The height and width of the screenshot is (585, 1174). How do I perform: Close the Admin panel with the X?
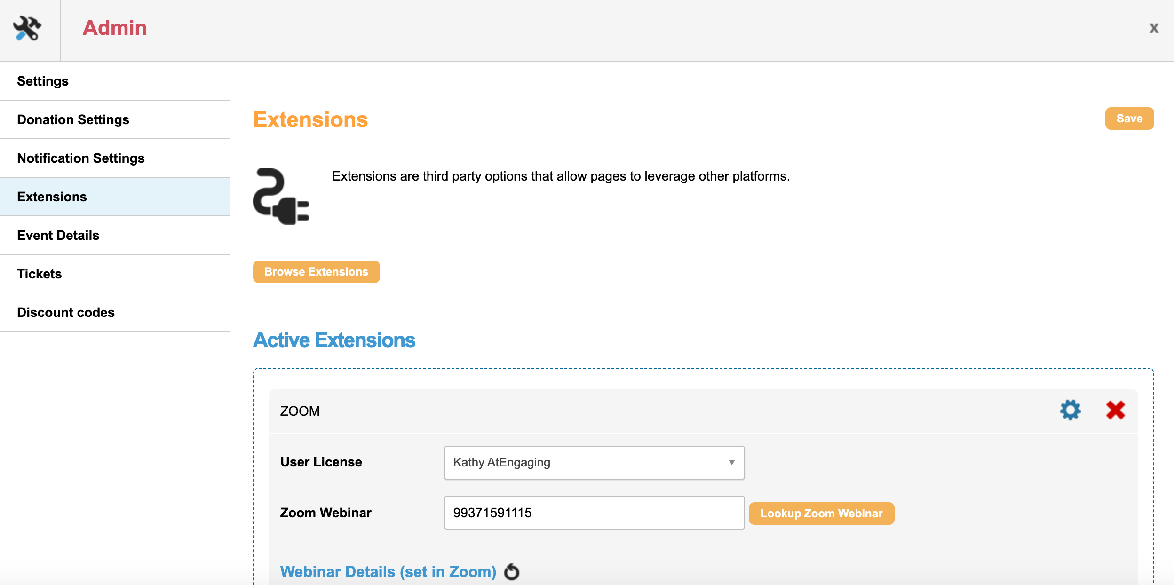(1154, 28)
